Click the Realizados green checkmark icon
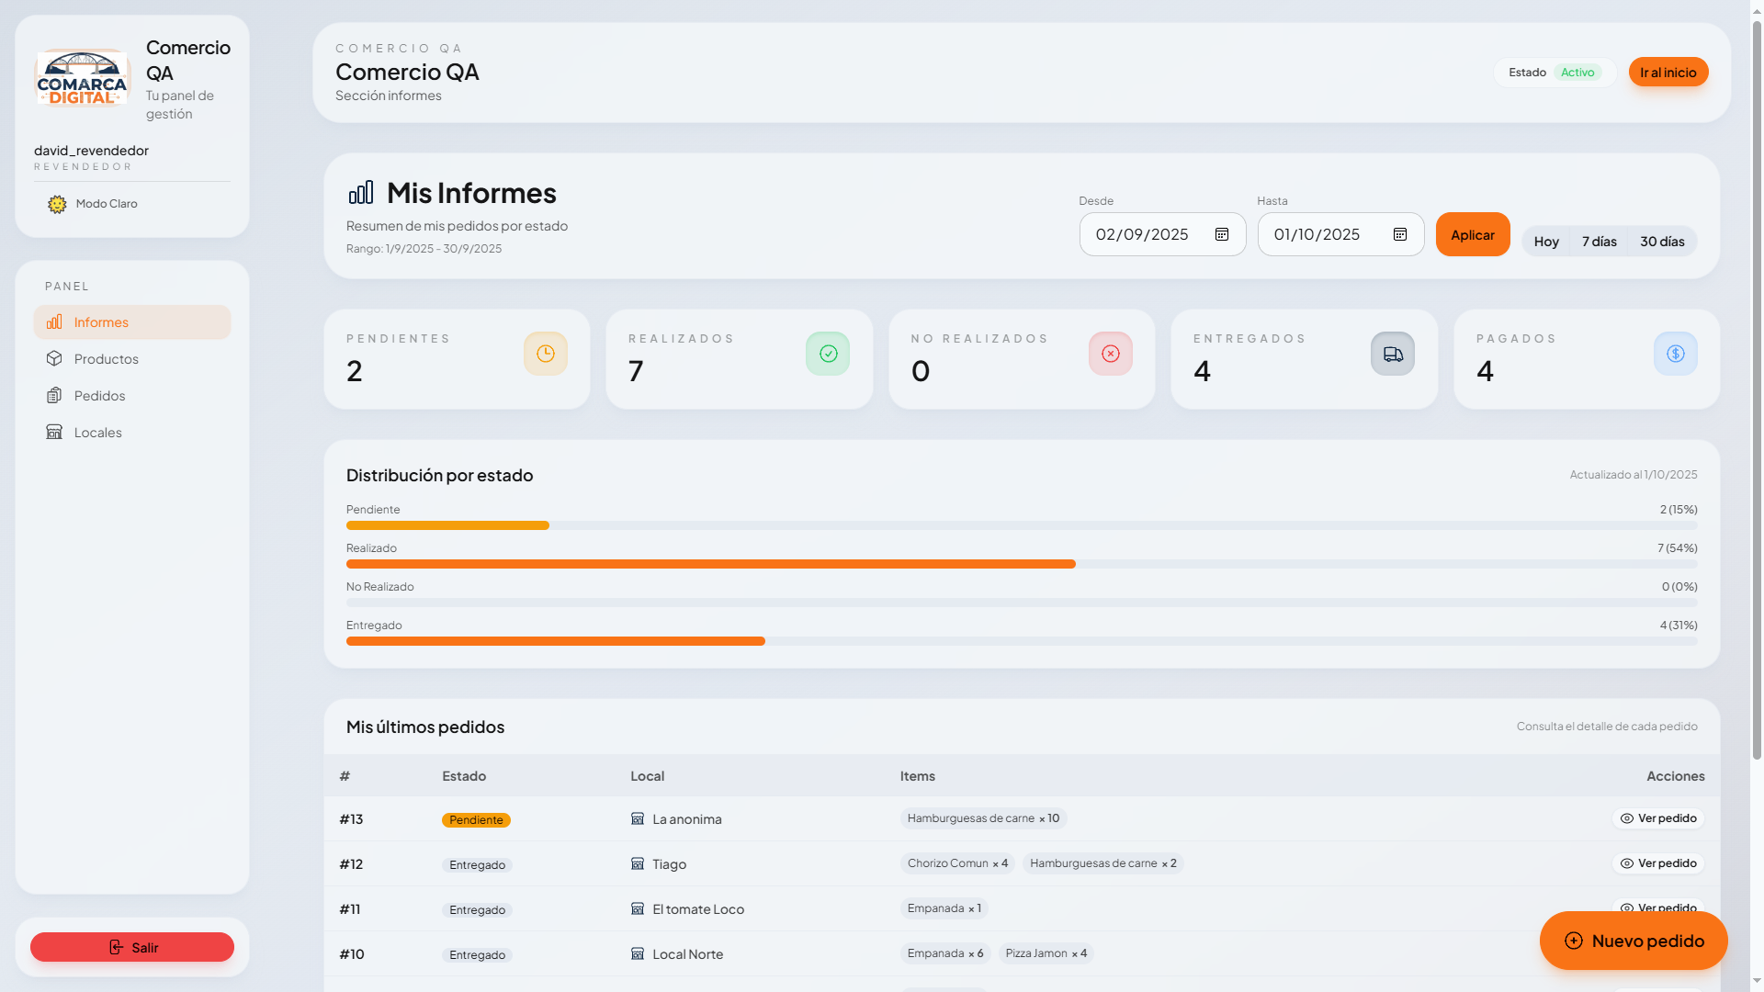Image resolution: width=1764 pixels, height=992 pixels. coord(828,354)
